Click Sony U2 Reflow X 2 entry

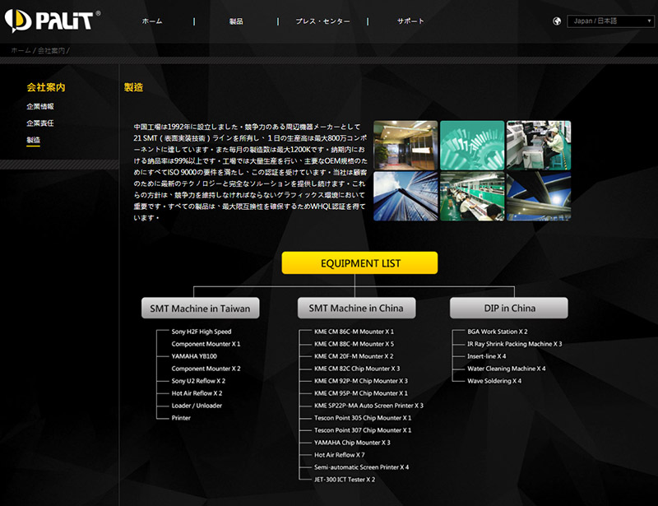tap(198, 381)
